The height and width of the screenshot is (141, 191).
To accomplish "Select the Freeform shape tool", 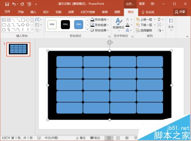I will pos(4,30).
